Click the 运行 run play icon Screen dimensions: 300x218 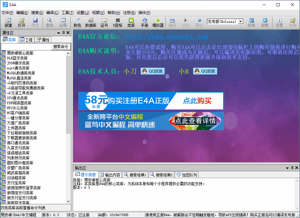coord(186,22)
